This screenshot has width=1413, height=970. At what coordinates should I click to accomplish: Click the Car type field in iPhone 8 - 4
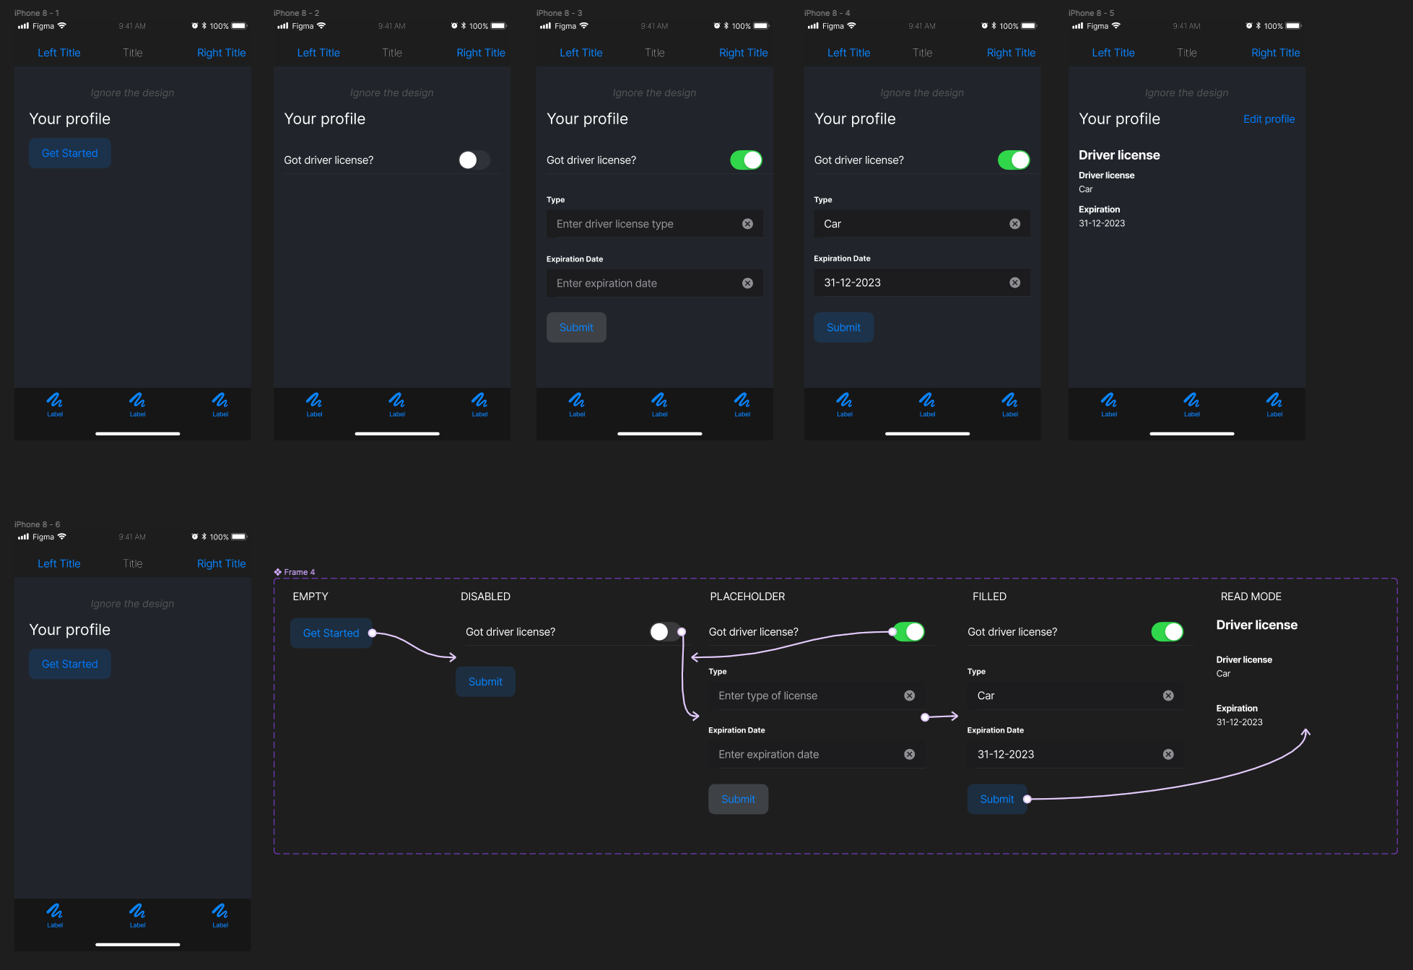pyautogui.click(x=922, y=224)
